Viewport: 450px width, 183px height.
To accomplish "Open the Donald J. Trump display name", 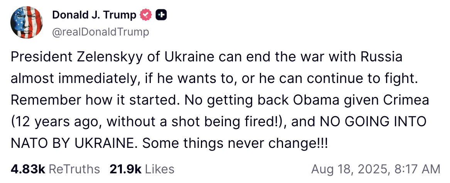I will pos(94,15).
